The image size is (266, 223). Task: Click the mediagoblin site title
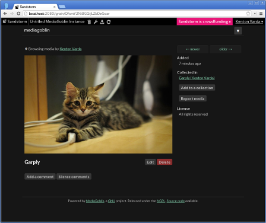(37, 30)
